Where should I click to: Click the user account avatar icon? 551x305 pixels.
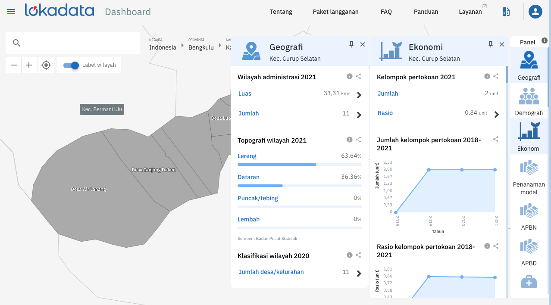click(535, 12)
